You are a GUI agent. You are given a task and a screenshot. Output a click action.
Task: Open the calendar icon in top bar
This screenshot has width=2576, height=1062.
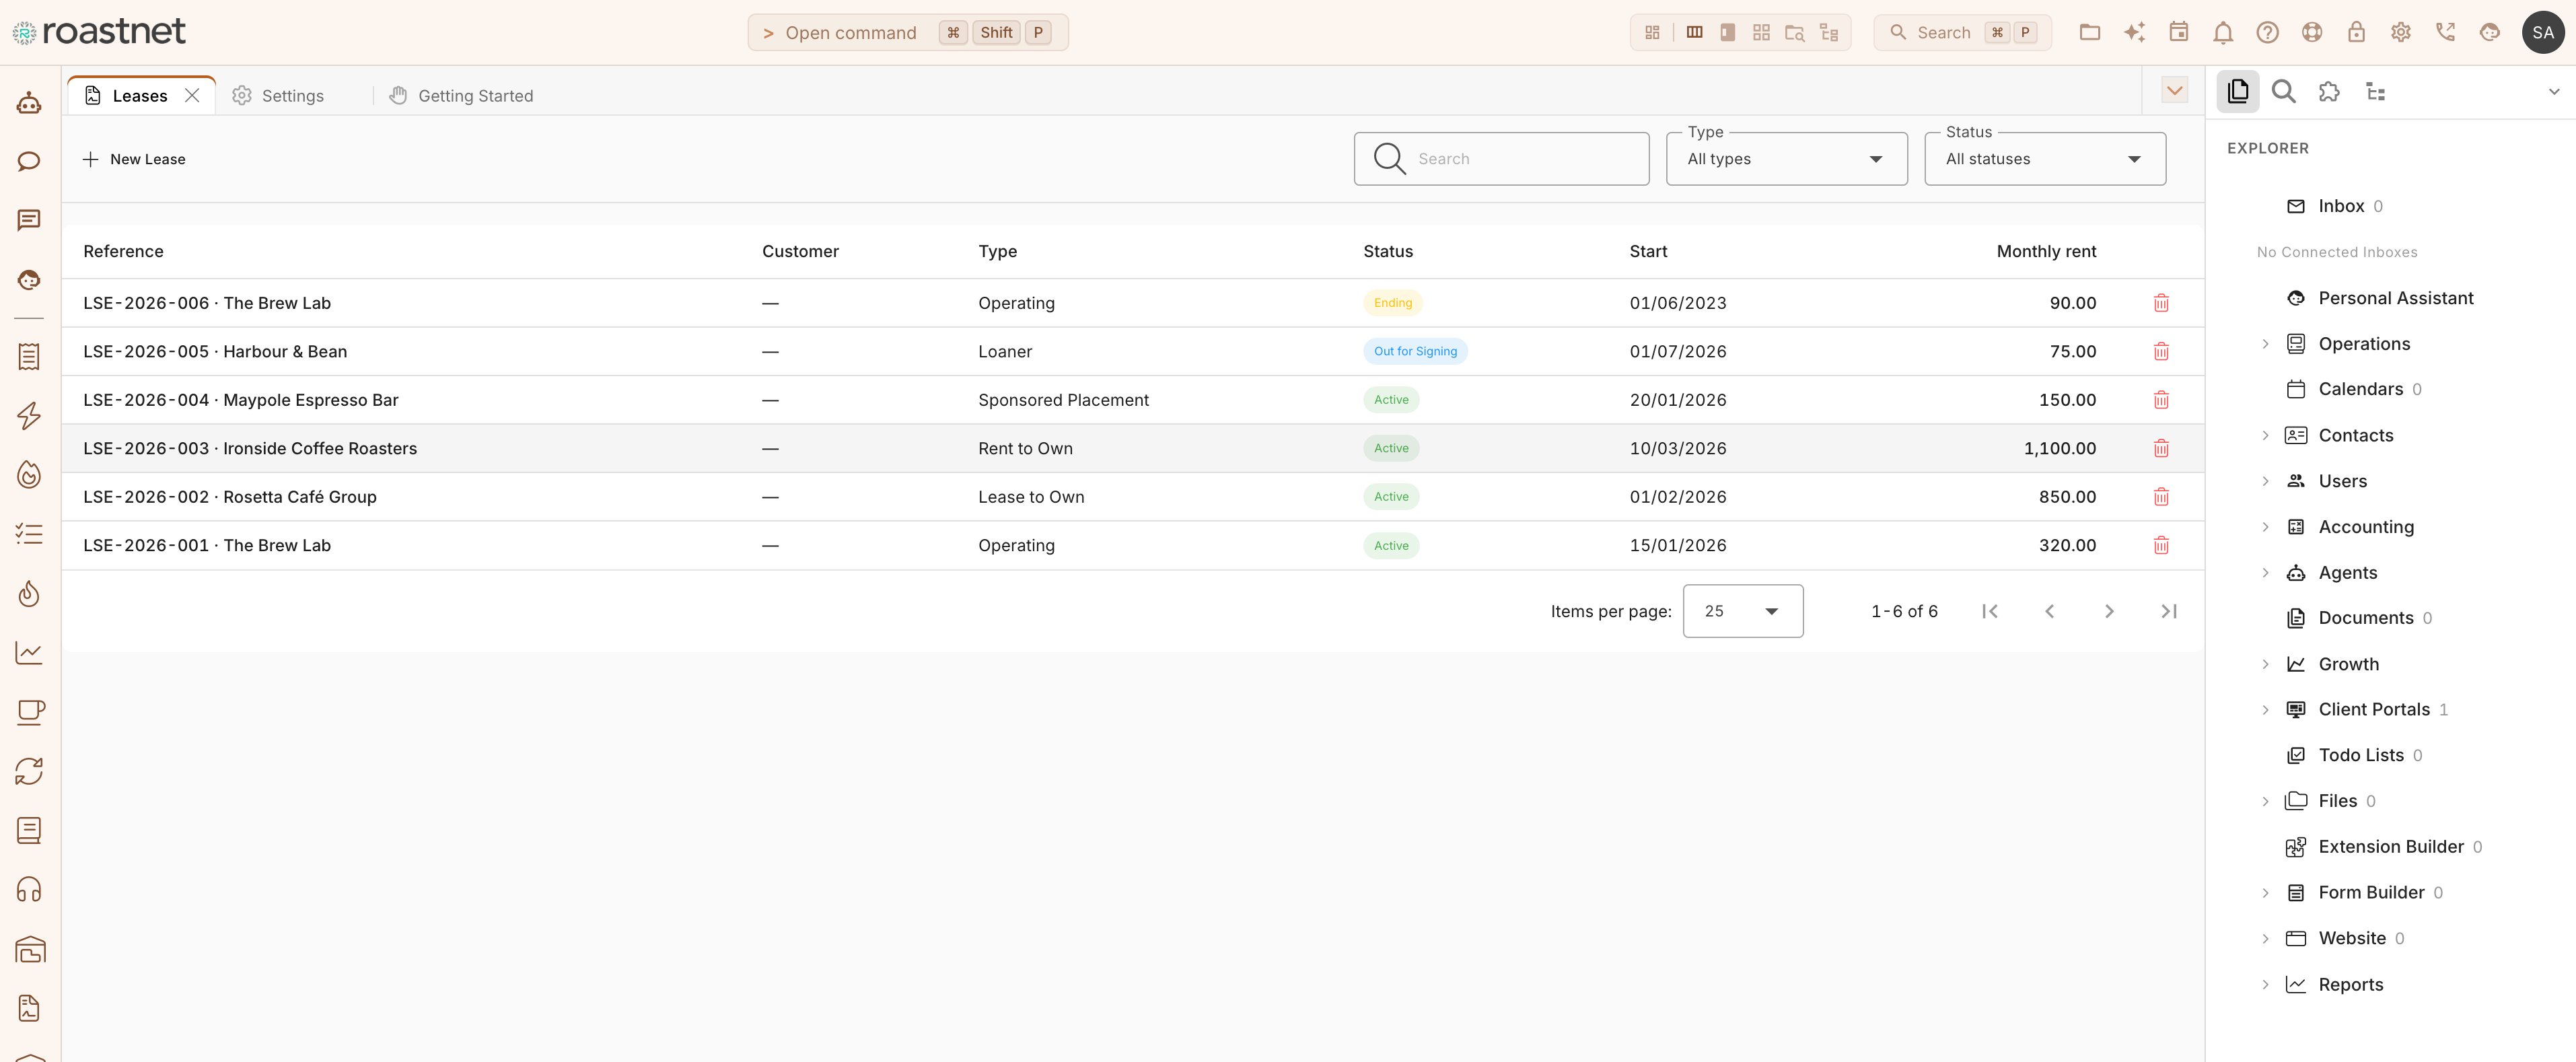click(2178, 32)
